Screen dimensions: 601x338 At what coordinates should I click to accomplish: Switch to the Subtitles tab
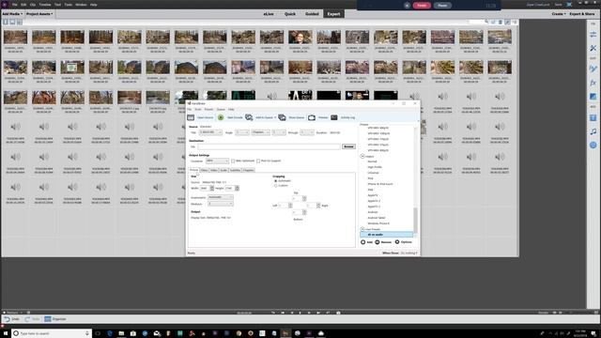[235, 170]
